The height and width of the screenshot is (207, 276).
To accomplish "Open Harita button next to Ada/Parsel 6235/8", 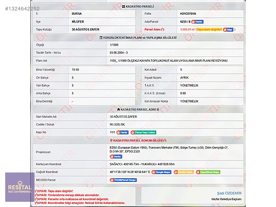I will pyautogui.click(x=197, y=21).
